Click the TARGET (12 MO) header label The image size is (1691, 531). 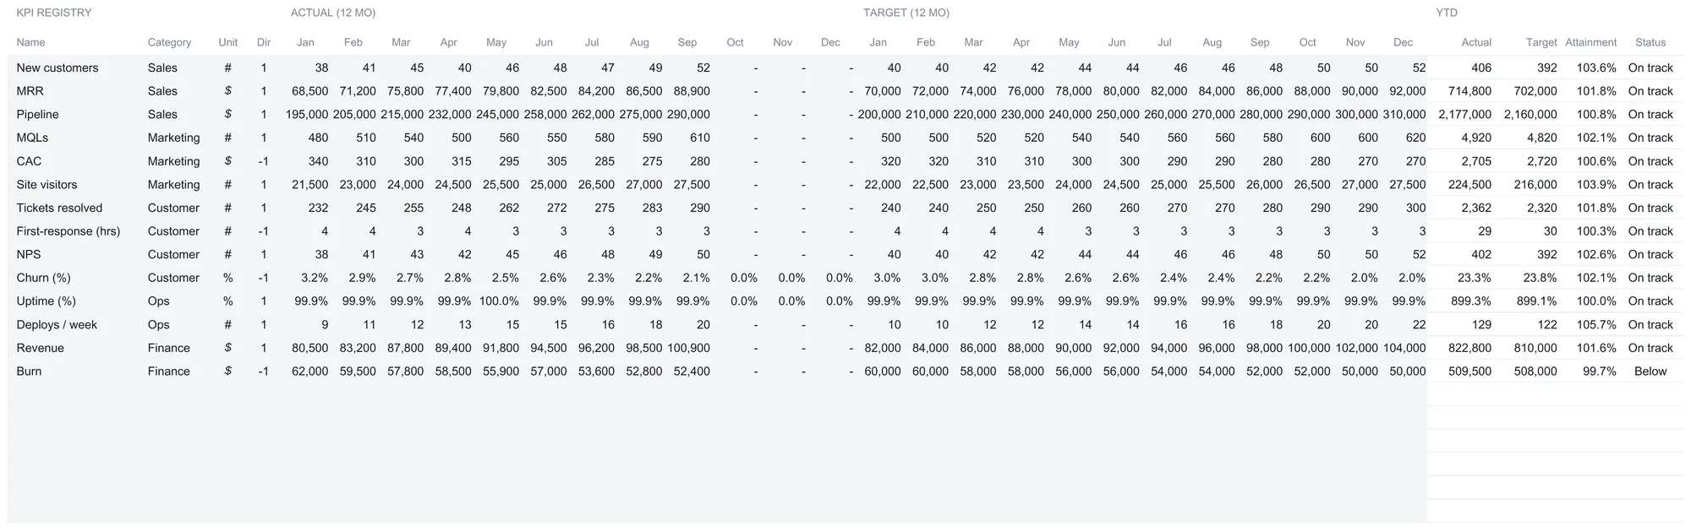click(x=906, y=13)
